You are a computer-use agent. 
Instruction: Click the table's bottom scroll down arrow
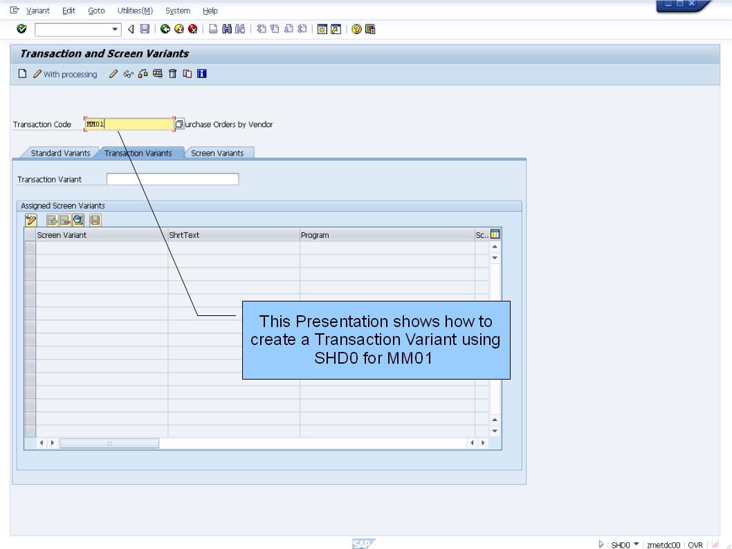pos(495,431)
